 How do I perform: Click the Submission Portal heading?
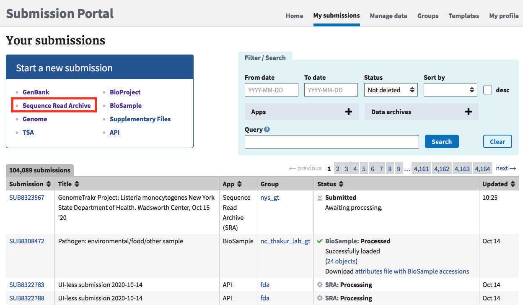click(60, 13)
